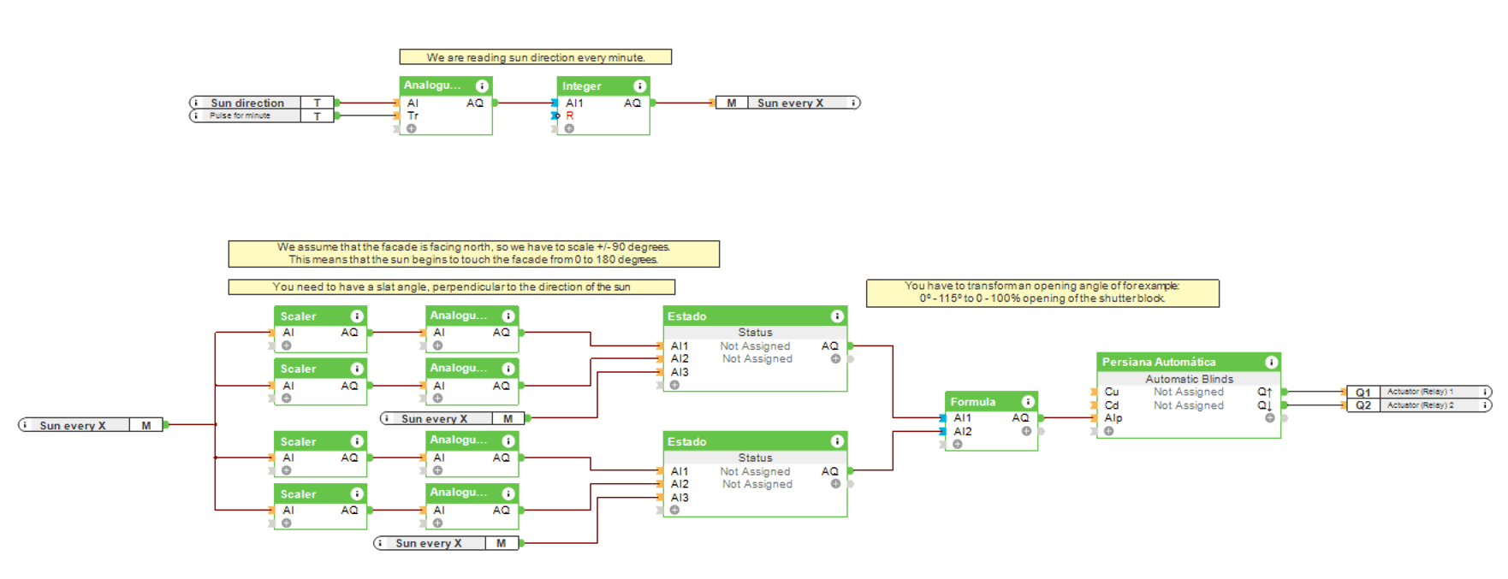The height and width of the screenshot is (579, 1508).
Task: Open info icon on the Formula block
Action: tap(1028, 402)
